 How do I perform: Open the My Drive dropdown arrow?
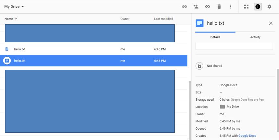(x=23, y=7)
